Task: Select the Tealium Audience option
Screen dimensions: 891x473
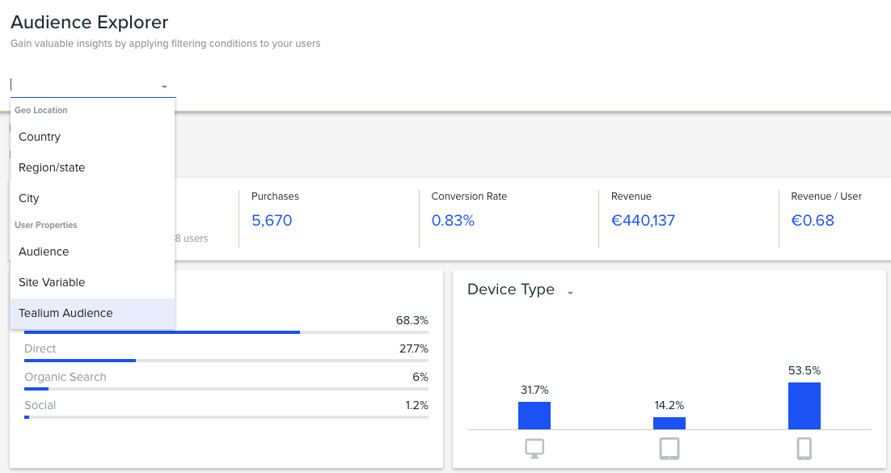Action: pos(65,313)
